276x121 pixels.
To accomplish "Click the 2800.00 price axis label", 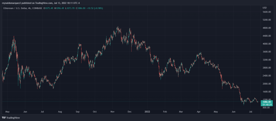I will (x=266, y=68).
